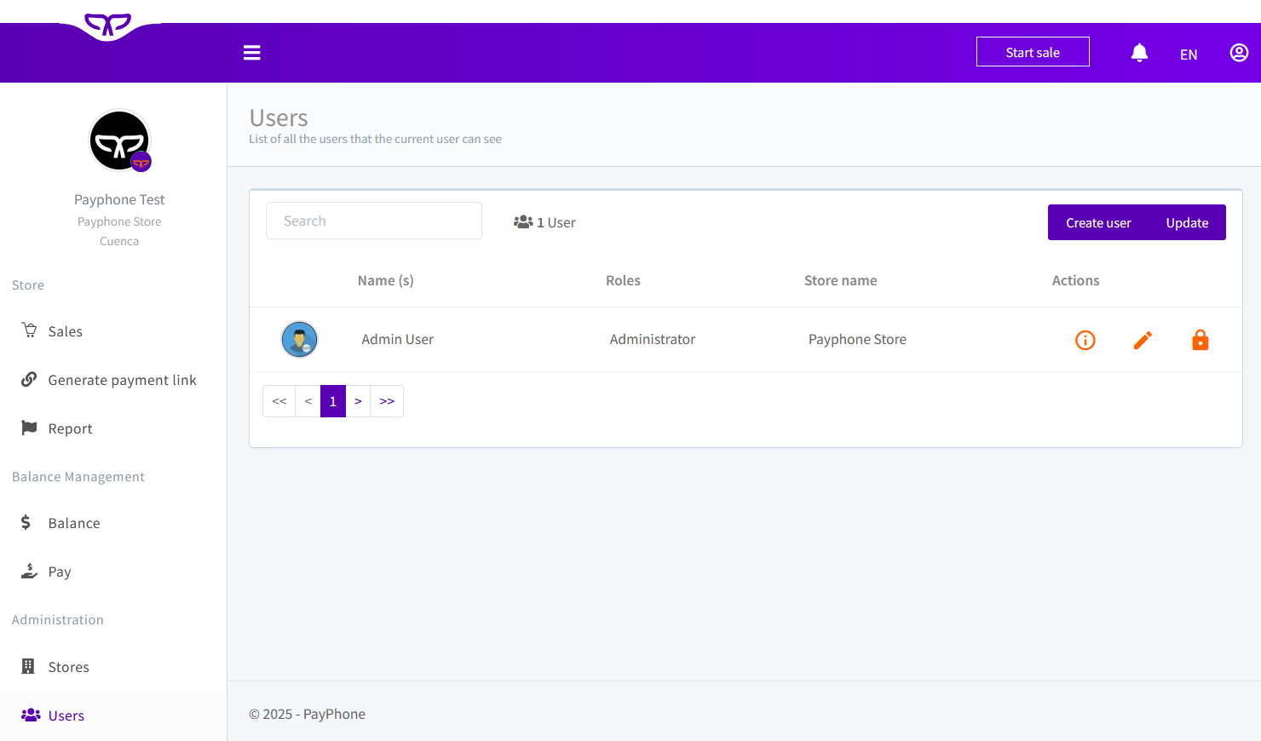The width and height of the screenshot is (1261, 741).
Task: Change language via EN selector
Action: (1189, 55)
